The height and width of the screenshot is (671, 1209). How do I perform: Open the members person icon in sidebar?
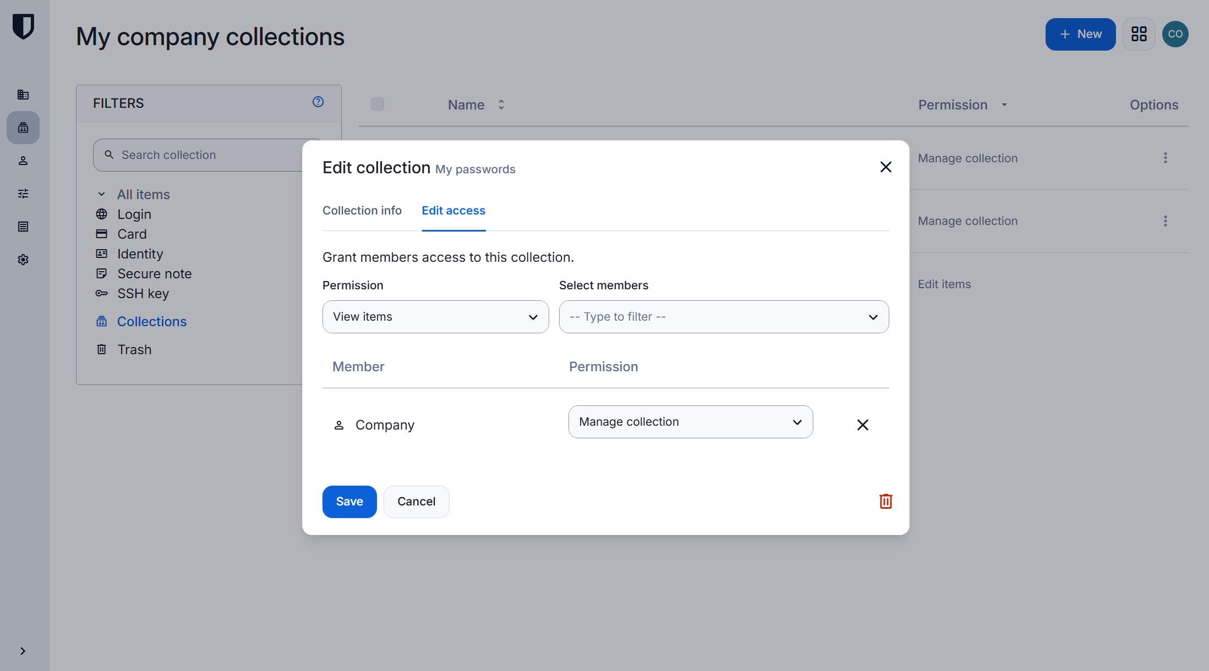[x=23, y=161]
